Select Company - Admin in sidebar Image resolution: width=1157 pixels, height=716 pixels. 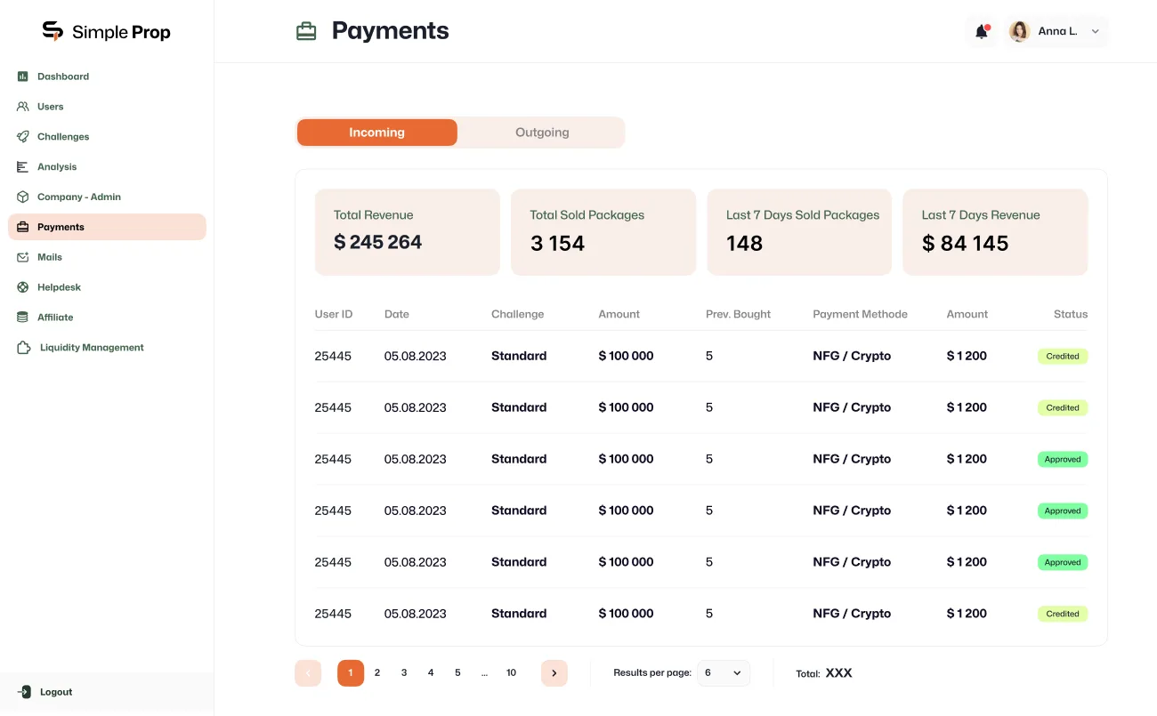tap(79, 197)
